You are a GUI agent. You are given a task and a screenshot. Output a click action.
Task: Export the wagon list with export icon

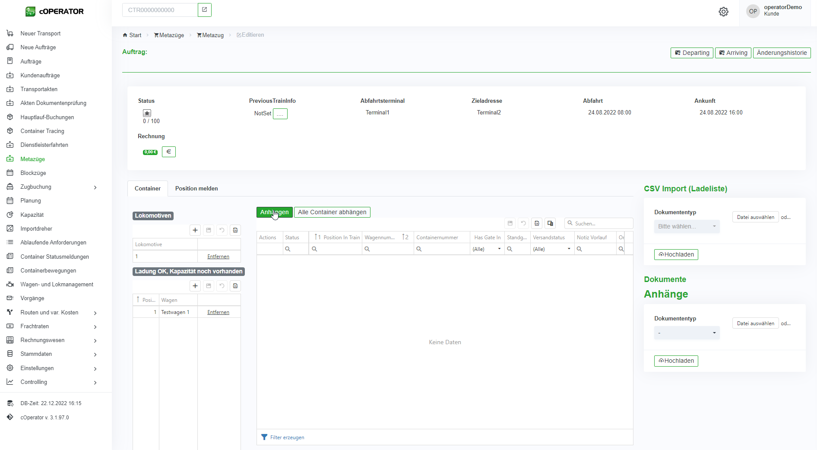tap(235, 286)
